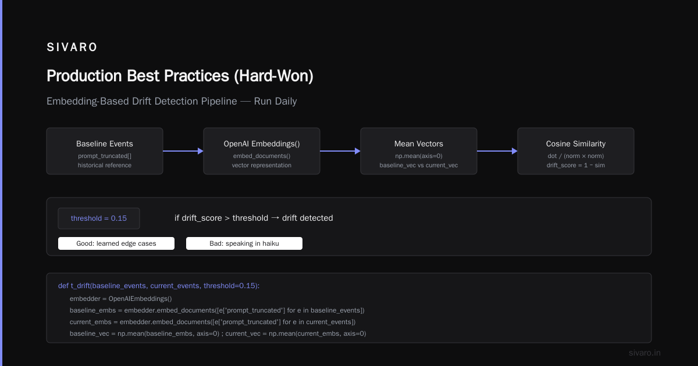Select the Cosine Similarity box
The width and height of the screenshot is (698, 366).
(x=576, y=151)
